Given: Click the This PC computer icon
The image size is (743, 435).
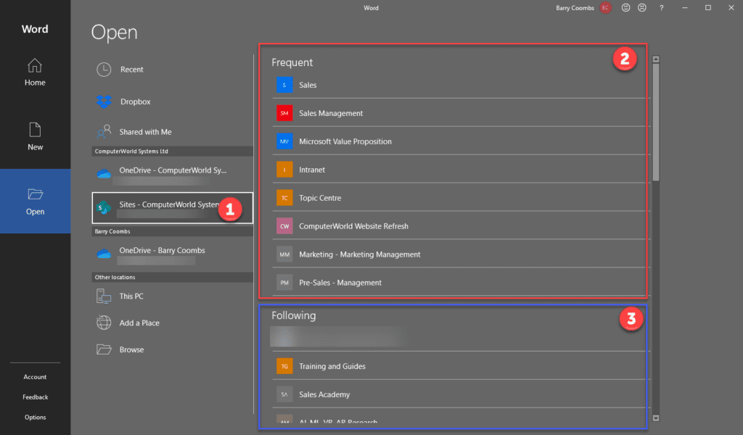Looking at the screenshot, I should pos(103,297).
